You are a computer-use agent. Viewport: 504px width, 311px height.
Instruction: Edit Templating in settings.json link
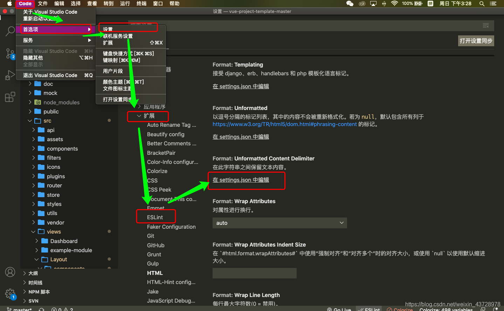[241, 86]
